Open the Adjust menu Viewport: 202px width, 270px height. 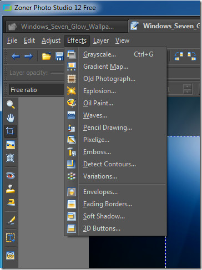pos(51,40)
